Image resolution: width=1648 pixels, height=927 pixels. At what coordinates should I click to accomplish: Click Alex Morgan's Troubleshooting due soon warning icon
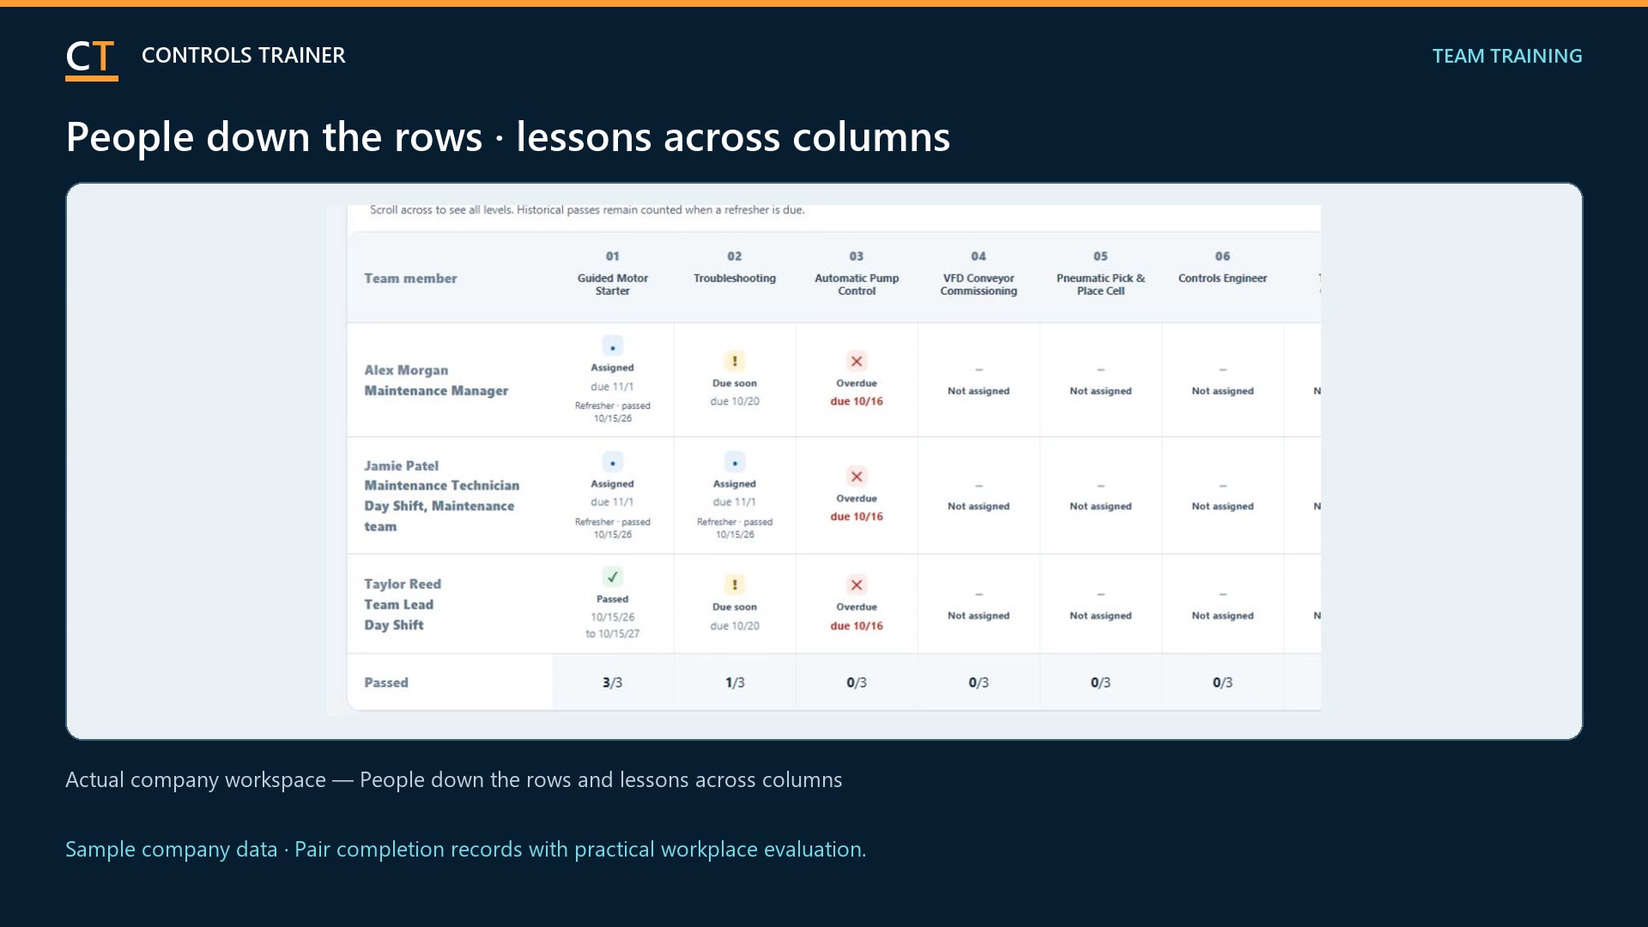[x=734, y=361]
